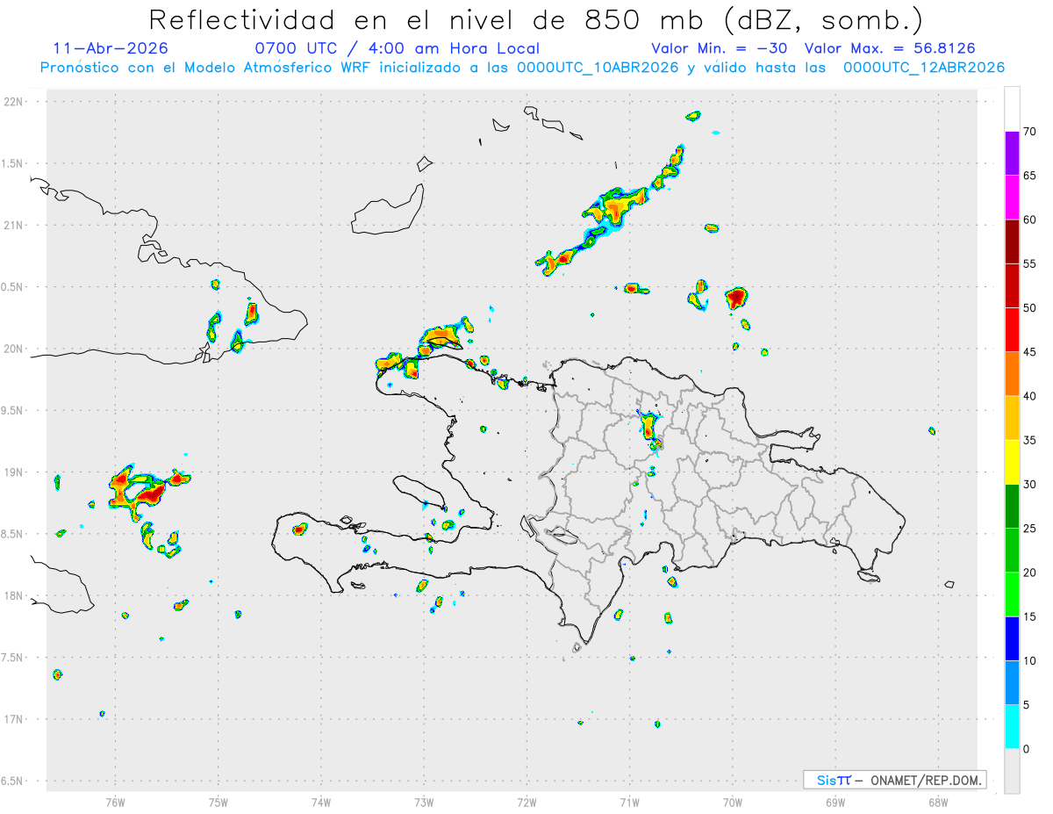Select the cyan 0-5 dBZ legend color

pyautogui.click(x=1012, y=727)
